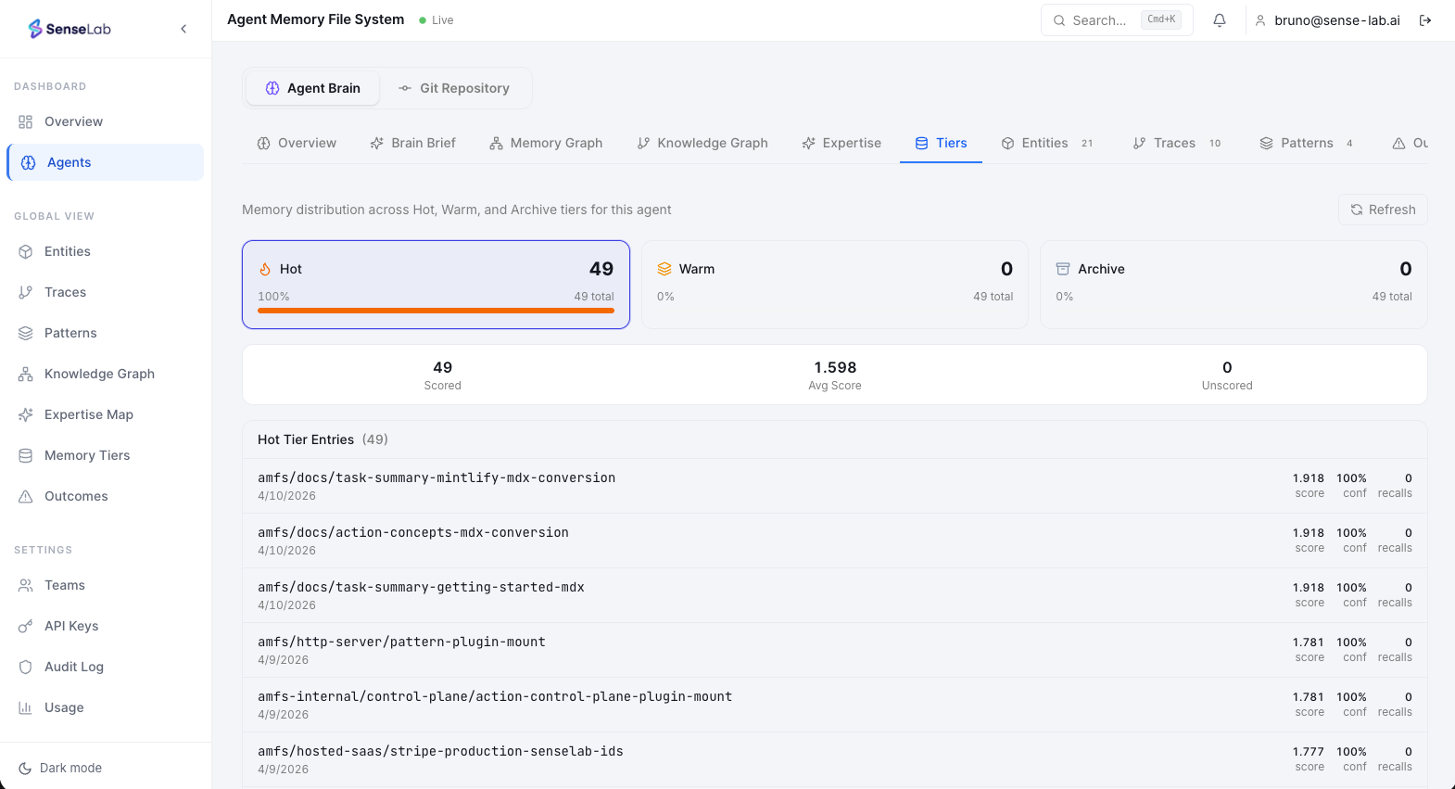Collapse the sidebar with the chevron
The image size is (1455, 789).
[x=183, y=29]
